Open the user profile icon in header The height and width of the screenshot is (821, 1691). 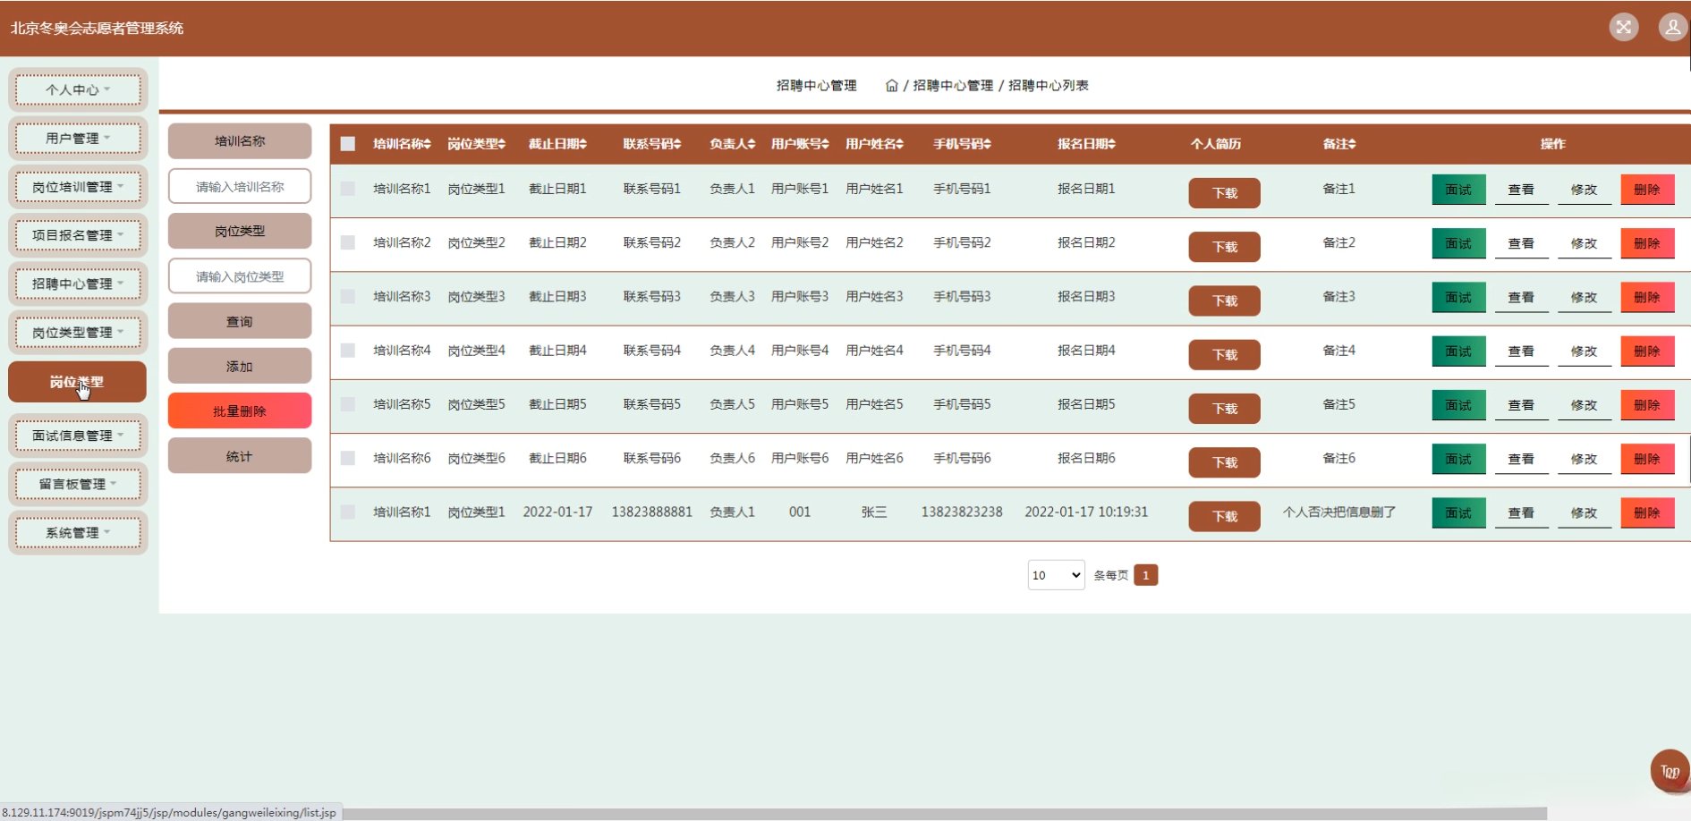pyautogui.click(x=1672, y=28)
